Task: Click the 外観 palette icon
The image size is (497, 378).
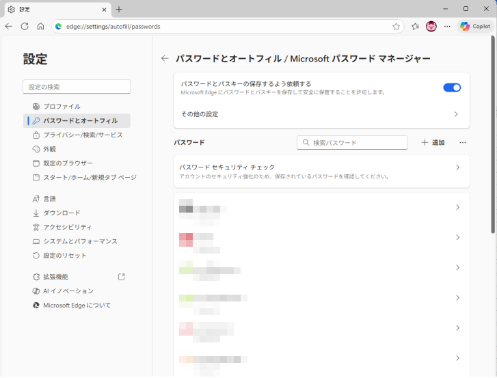Action: point(36,149)
